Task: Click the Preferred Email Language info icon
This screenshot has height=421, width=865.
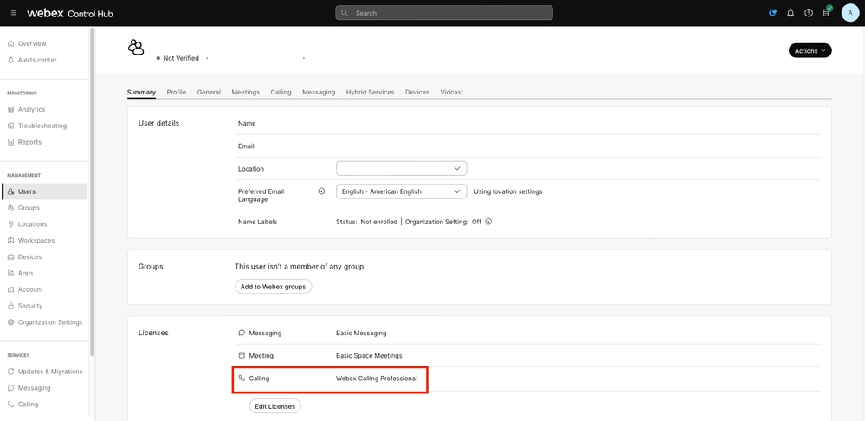Action: (x=321, y=191)
